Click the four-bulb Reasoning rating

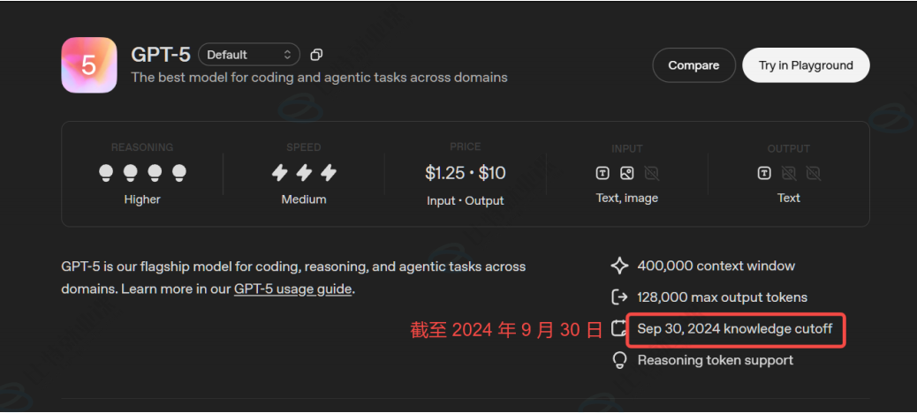tap(142, 172)
